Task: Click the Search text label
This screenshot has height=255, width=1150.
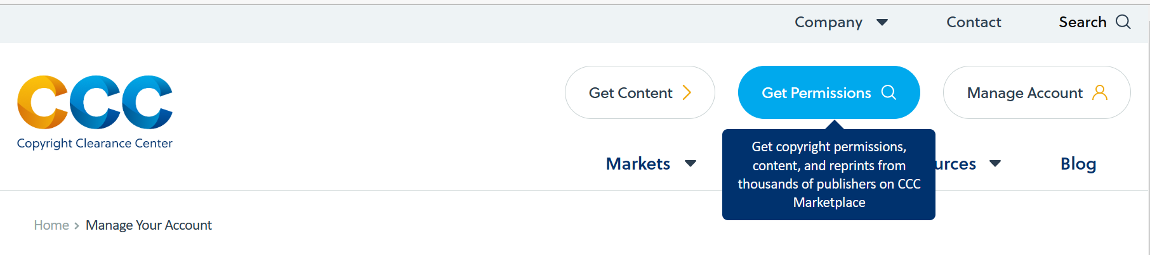Action: coord(1082,22)
